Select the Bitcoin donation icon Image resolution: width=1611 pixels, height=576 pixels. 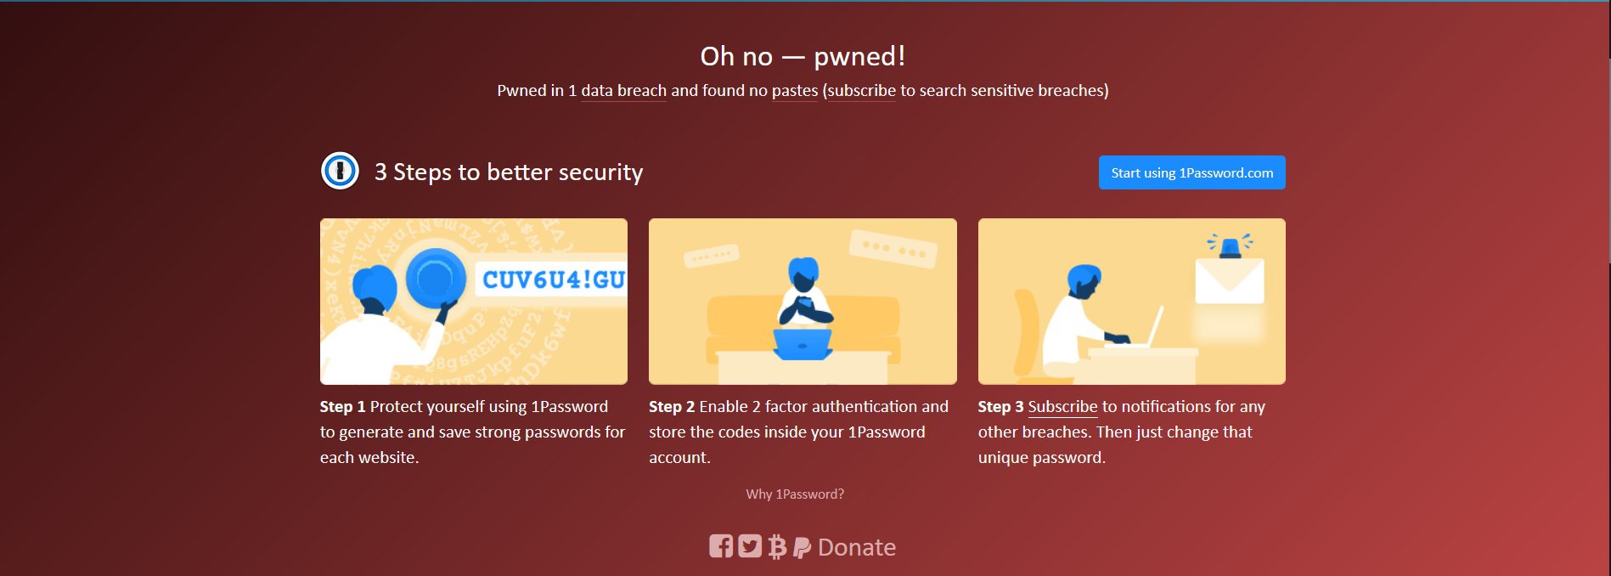(776, 546)
